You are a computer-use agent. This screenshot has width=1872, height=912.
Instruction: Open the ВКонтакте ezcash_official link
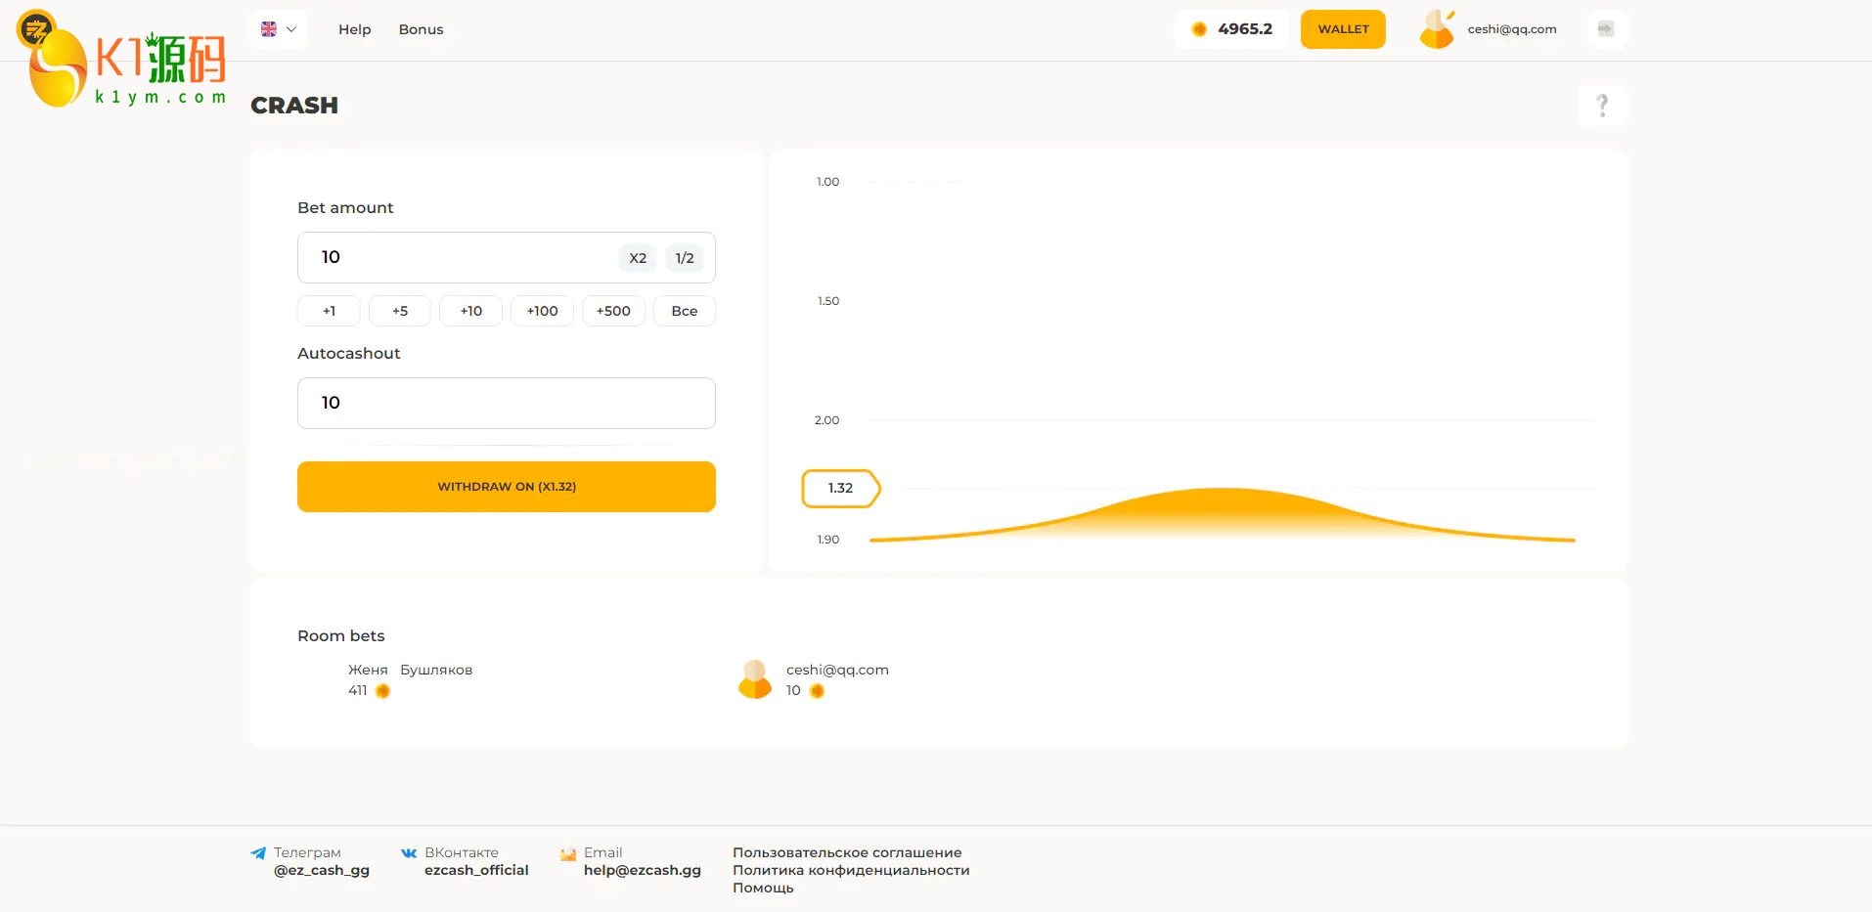pos(476,870)
